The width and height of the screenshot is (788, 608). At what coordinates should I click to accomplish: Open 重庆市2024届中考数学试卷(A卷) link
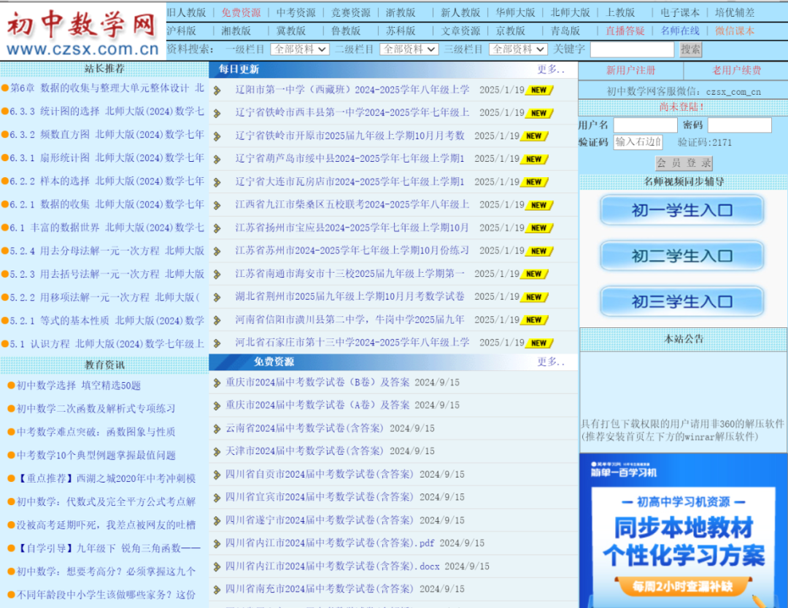point(317,405)
